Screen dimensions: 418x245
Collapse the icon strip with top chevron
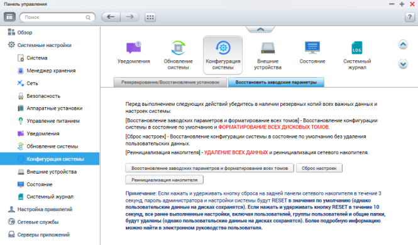click(260, 29)
